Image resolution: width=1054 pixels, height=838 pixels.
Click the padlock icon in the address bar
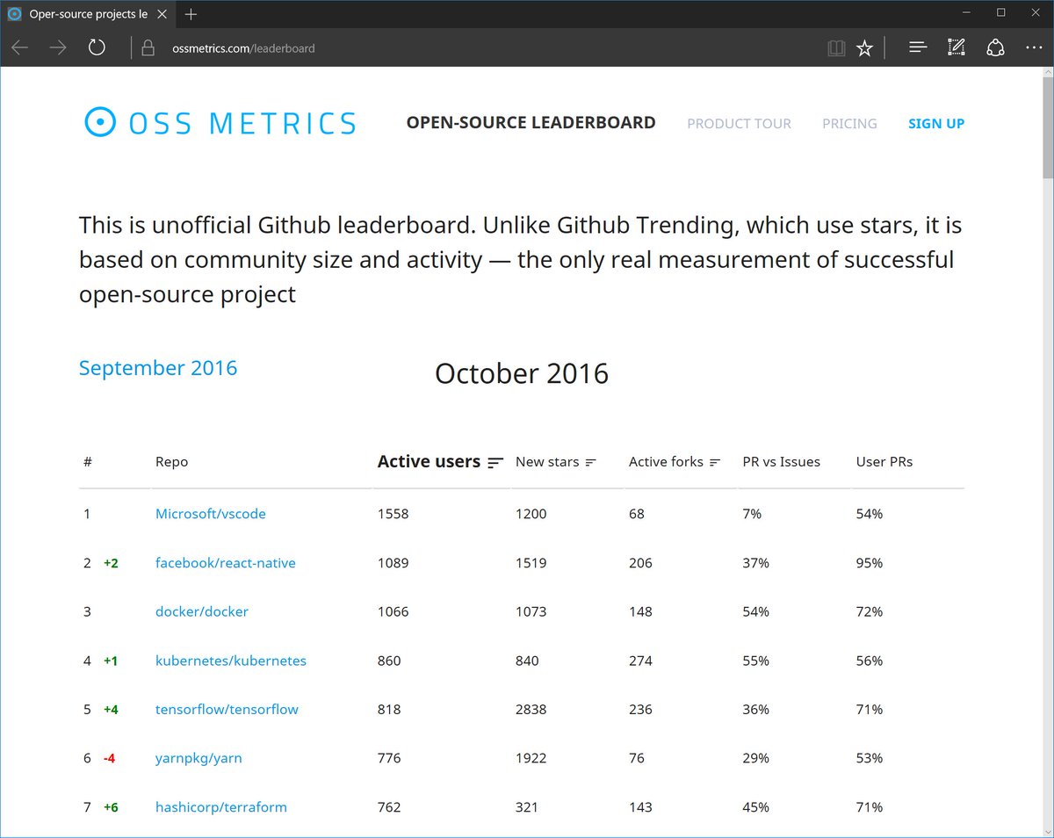(x=148, y=48)
